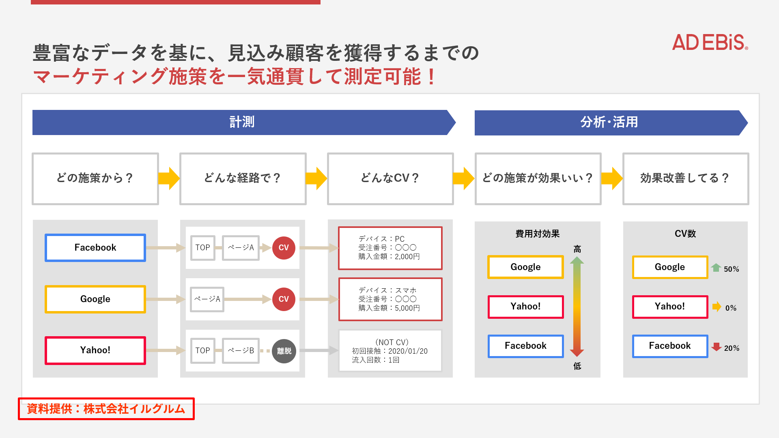Click Facebook under 費用対効果
The image size is (779, 438).
click(525, 346)
